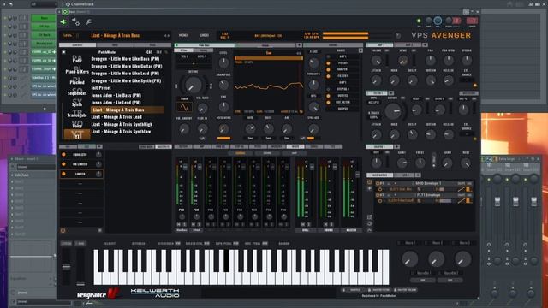Image resolution: width=548 pixels, height=308 pixels.
Task: Step presets using arrows beside preset name
Action: coord(167,35)
